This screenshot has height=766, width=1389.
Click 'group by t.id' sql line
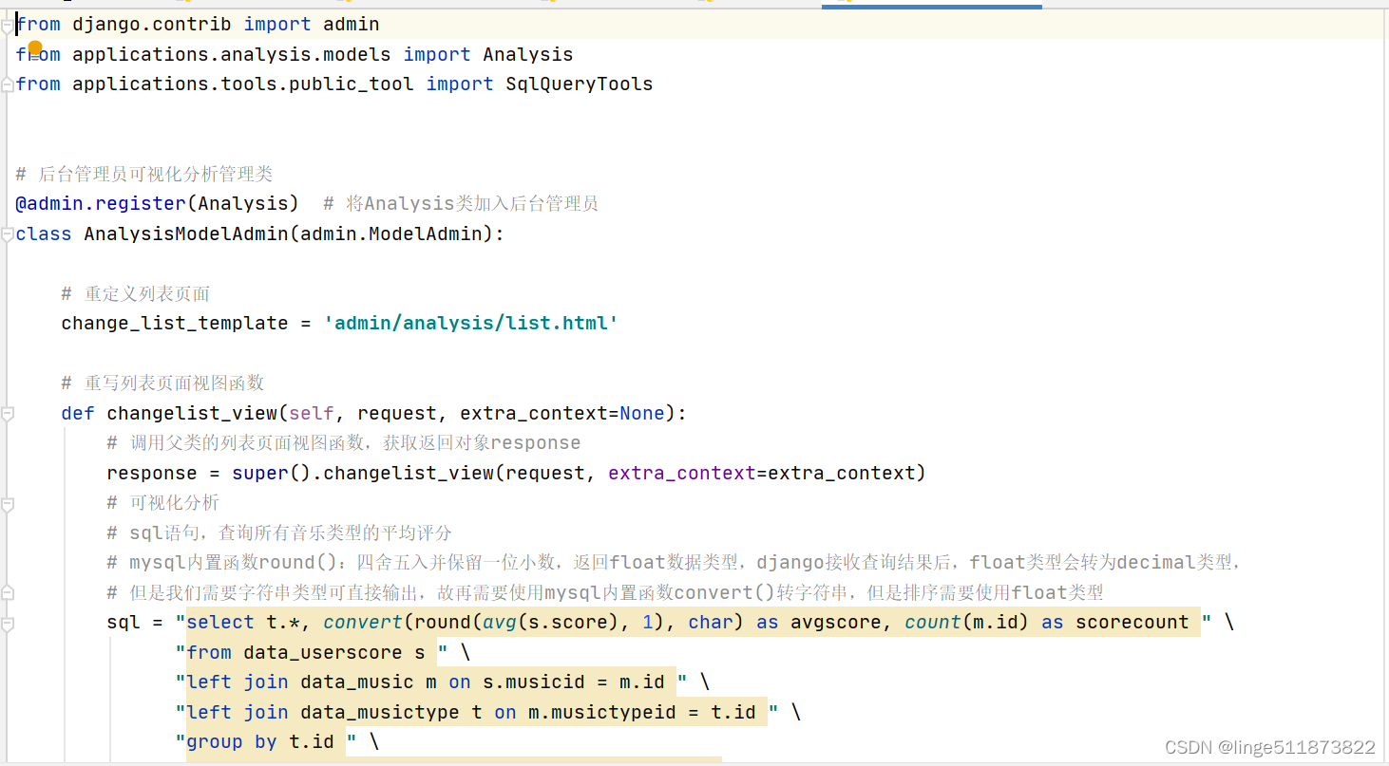pos(260,741)
